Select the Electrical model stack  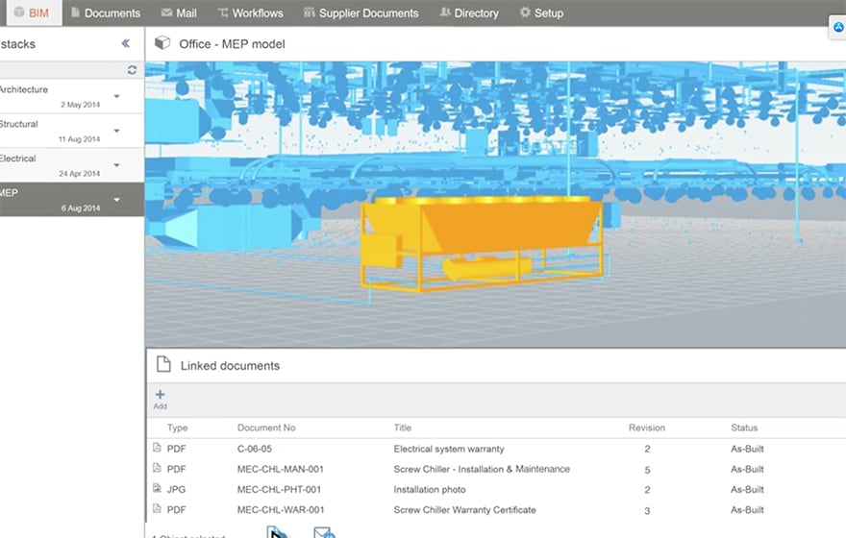[x=71, y=165]
